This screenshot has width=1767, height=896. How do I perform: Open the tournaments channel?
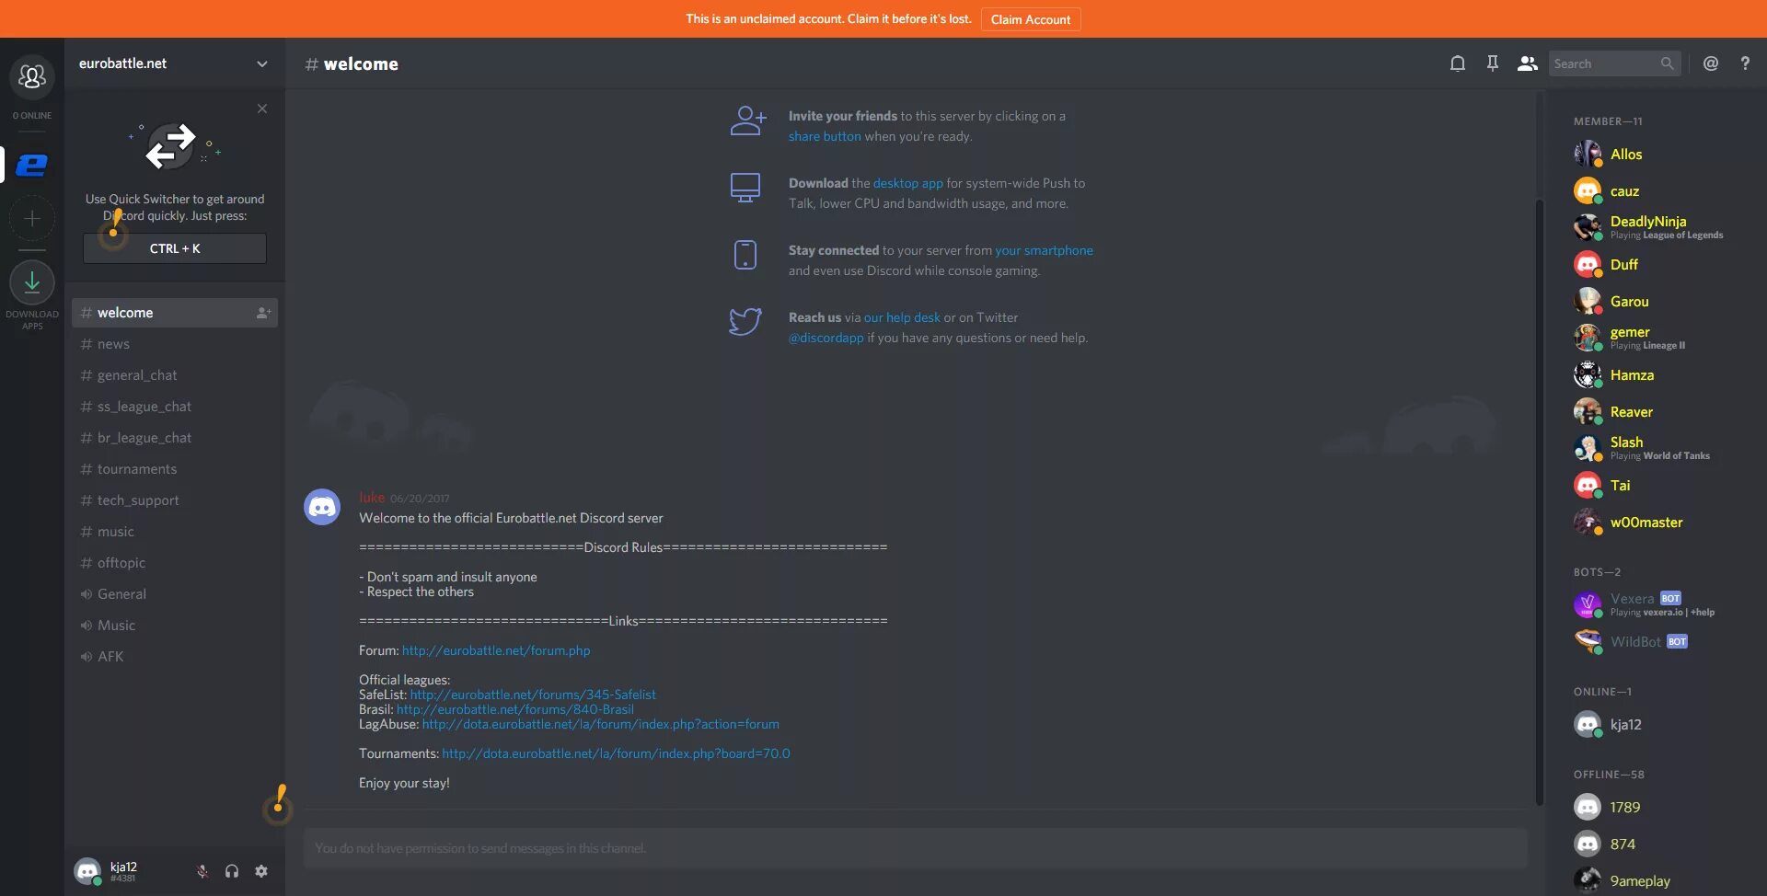[x=175, y=469]
